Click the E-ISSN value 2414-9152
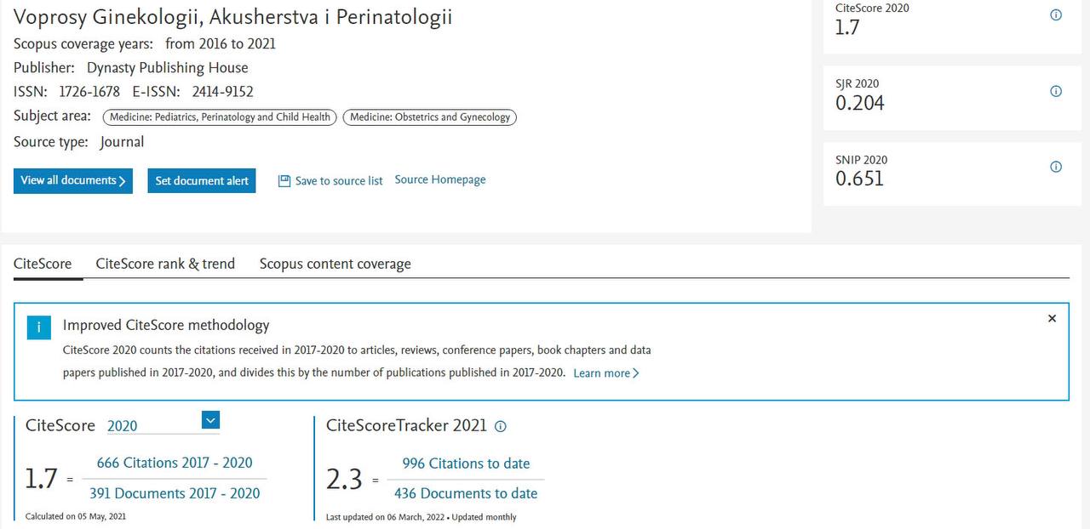 pos(222,92)
